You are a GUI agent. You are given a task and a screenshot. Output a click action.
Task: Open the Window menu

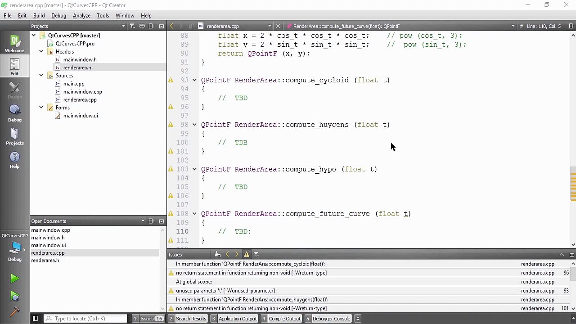125,15
